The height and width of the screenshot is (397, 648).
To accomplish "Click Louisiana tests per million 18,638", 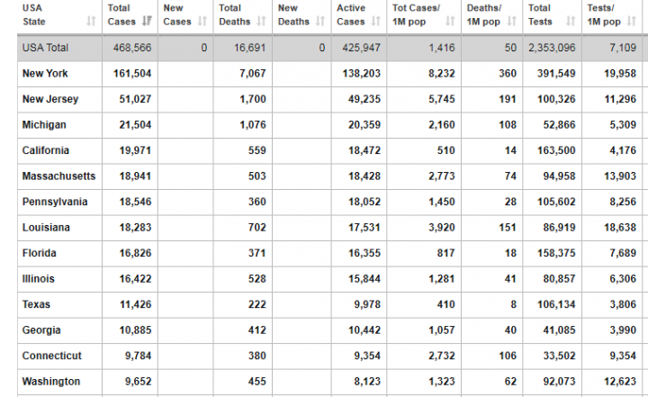I will (620, 228).
